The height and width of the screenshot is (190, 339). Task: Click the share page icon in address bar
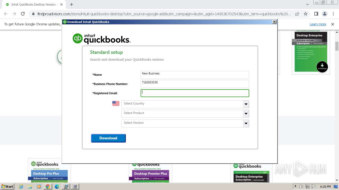pyautogui.click(x=297, y=14)
